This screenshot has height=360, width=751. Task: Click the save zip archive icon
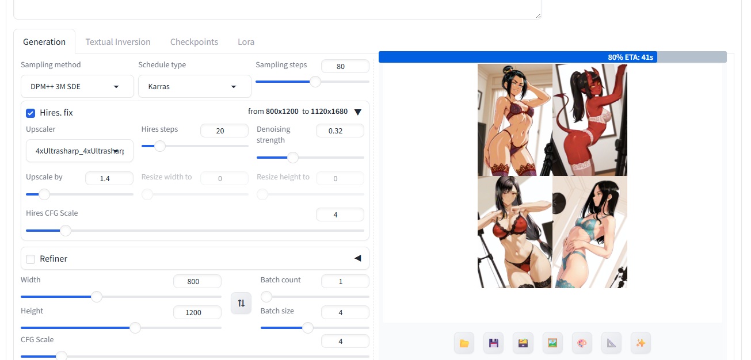(523, 343)
